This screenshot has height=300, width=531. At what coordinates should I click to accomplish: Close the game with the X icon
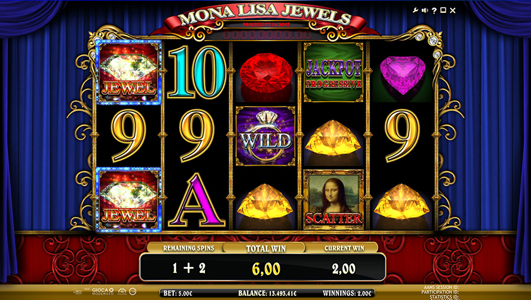(453, 11)
